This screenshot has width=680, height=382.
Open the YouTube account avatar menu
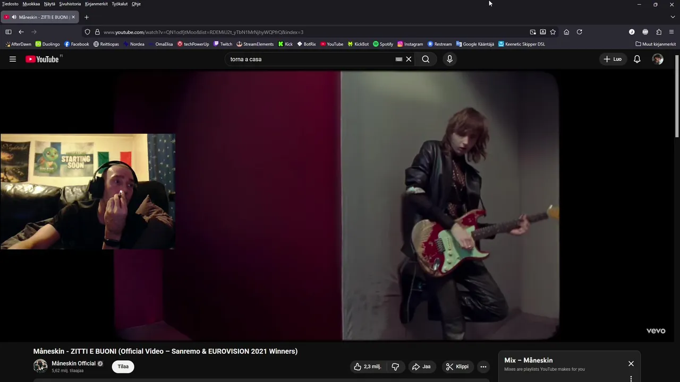[658, 59]
